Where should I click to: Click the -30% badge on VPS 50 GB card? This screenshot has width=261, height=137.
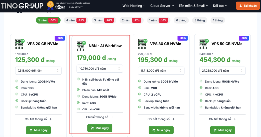244,38
